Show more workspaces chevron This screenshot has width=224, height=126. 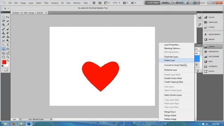187,3
